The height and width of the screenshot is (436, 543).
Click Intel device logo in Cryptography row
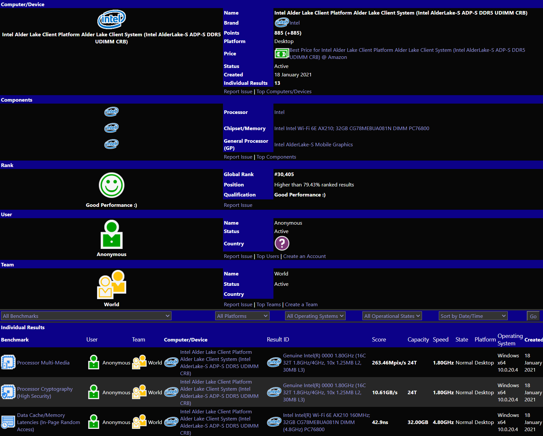tap(171, 392)
